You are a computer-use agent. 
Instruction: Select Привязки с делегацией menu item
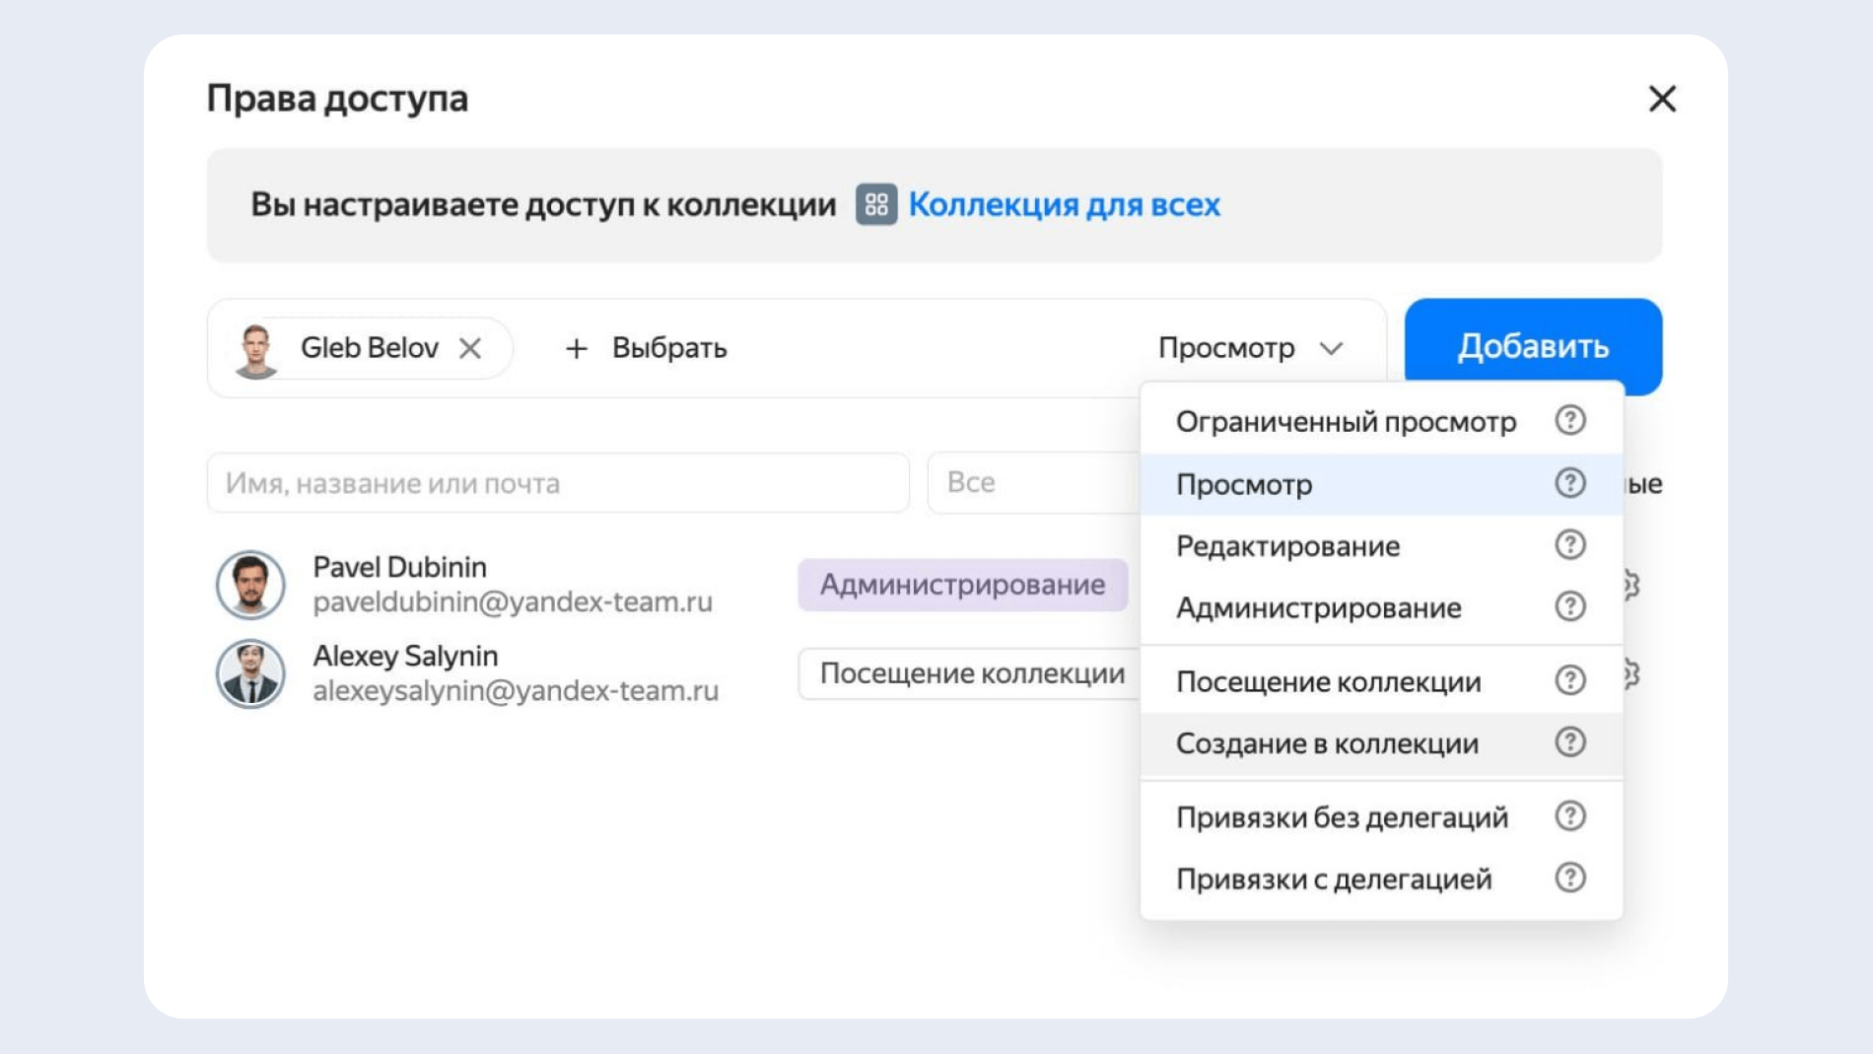click(1381, 878)
